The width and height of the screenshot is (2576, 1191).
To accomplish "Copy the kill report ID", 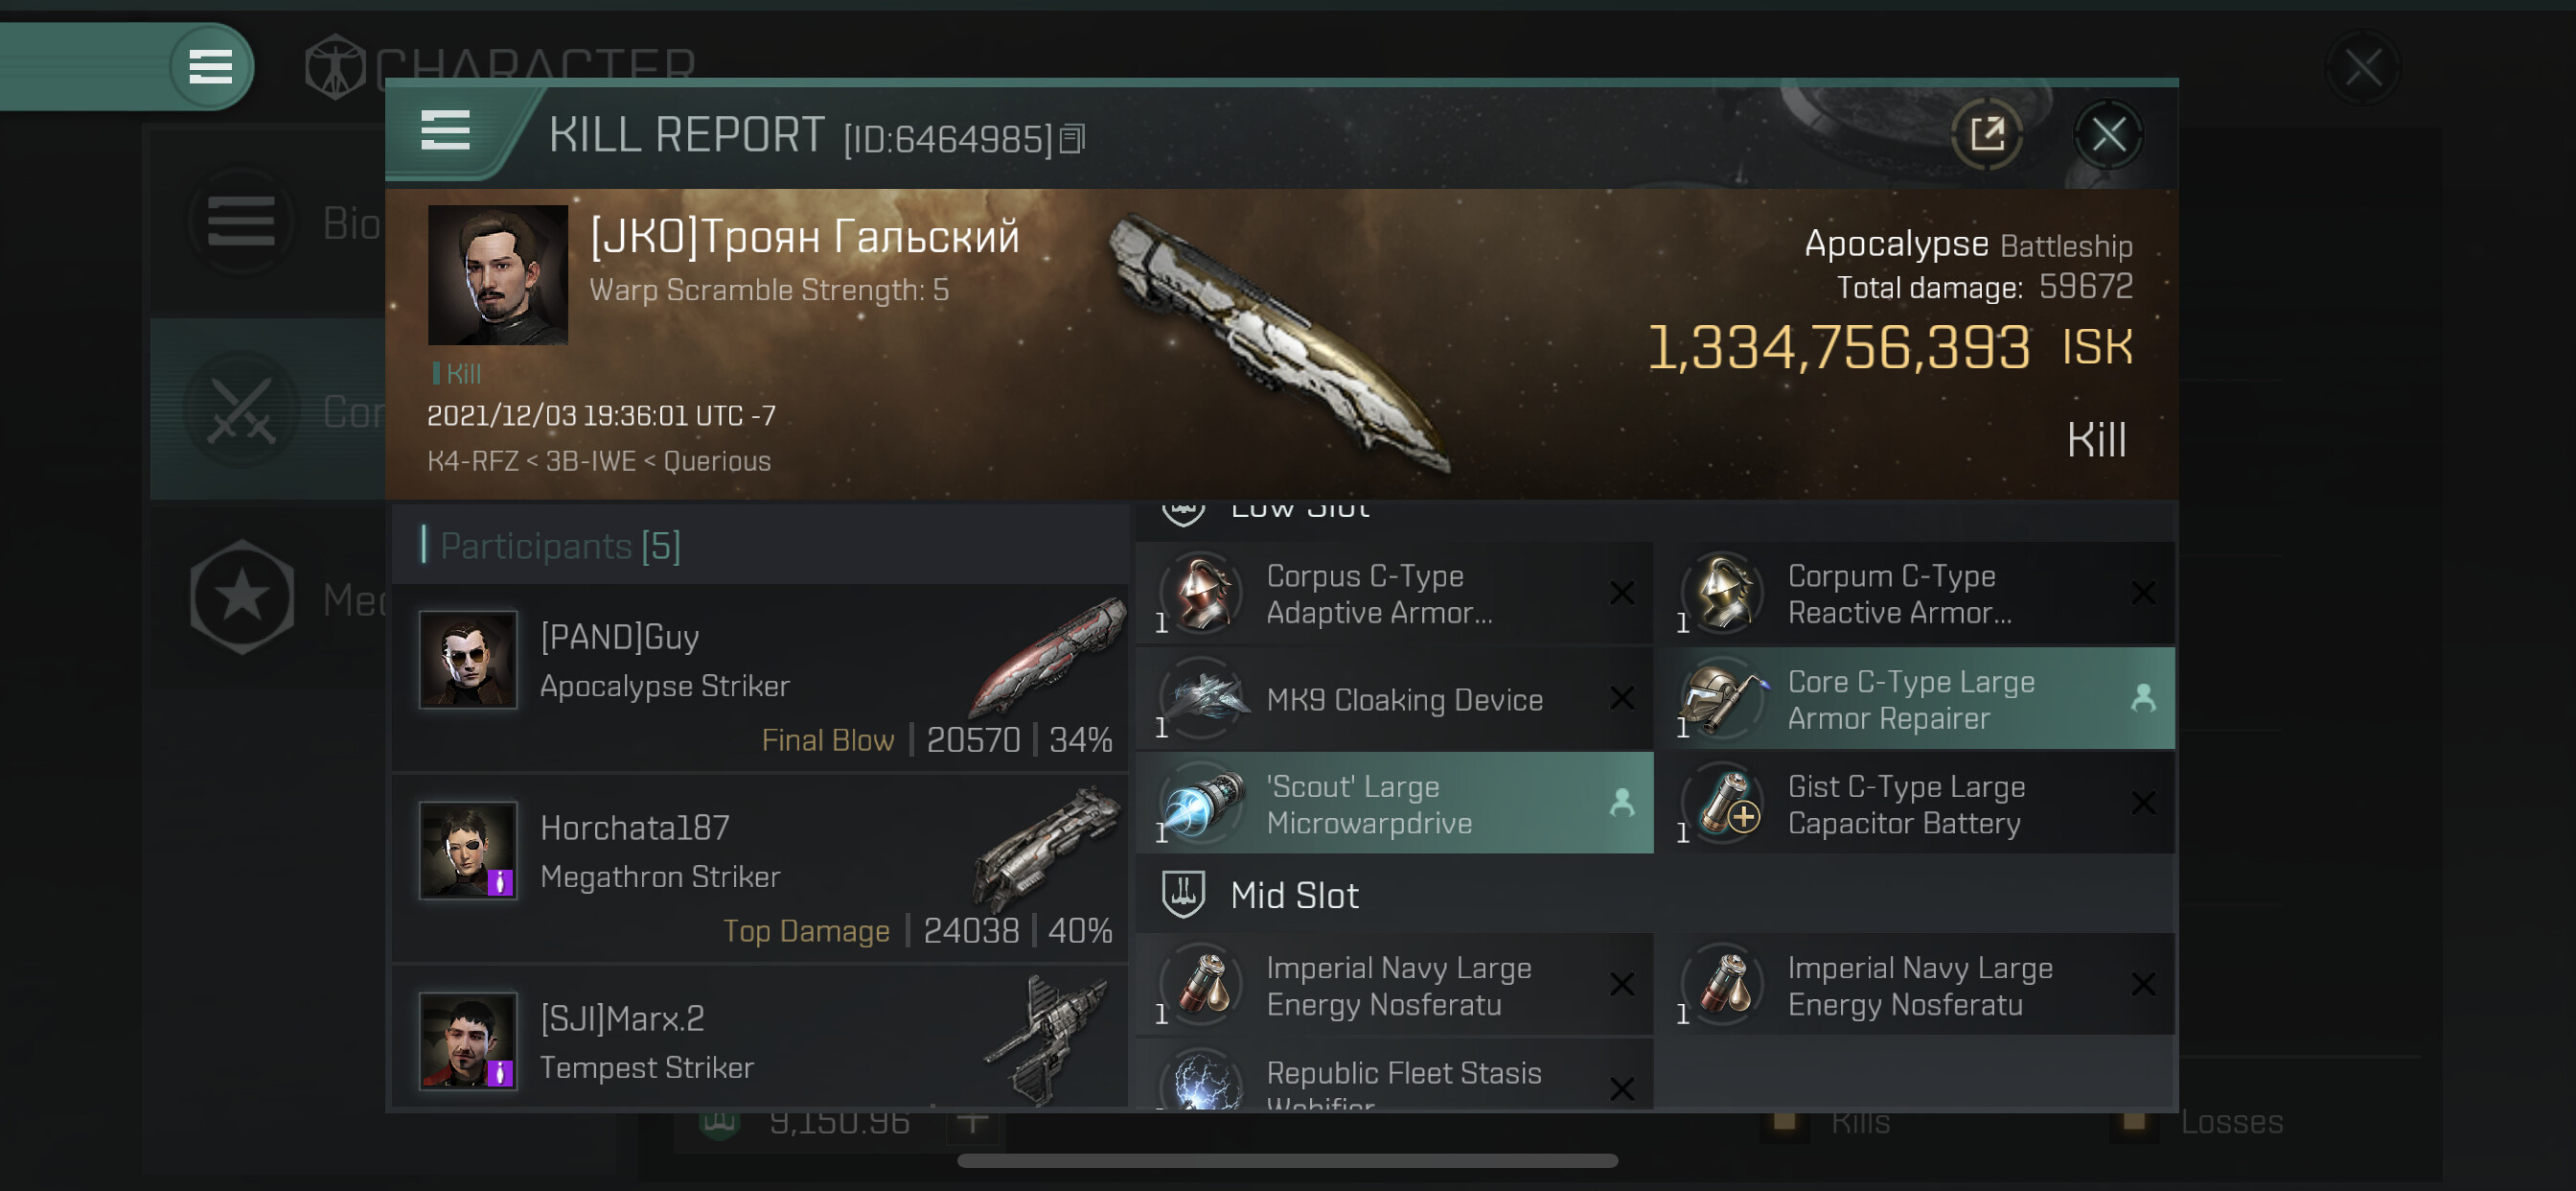I will [x=1072, y=139].
